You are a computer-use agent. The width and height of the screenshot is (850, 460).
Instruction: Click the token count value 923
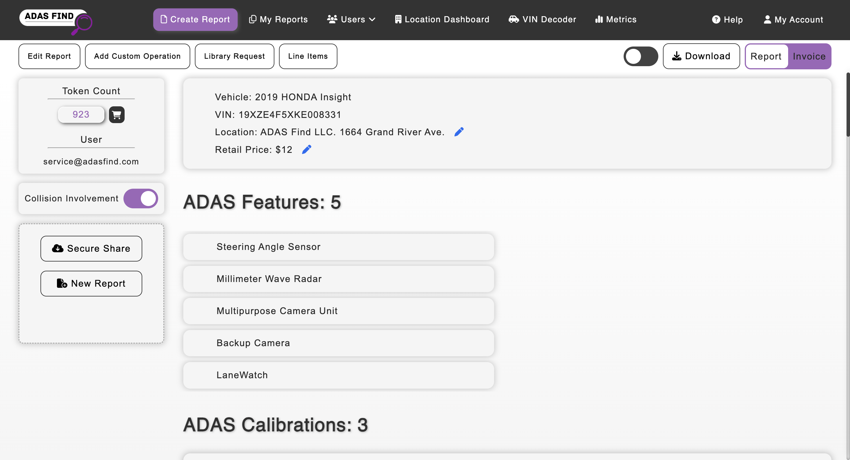81,114
